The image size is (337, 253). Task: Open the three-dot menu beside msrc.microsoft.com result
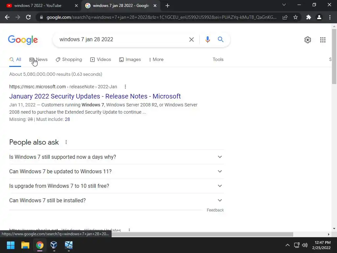click(x=125, y=87)
